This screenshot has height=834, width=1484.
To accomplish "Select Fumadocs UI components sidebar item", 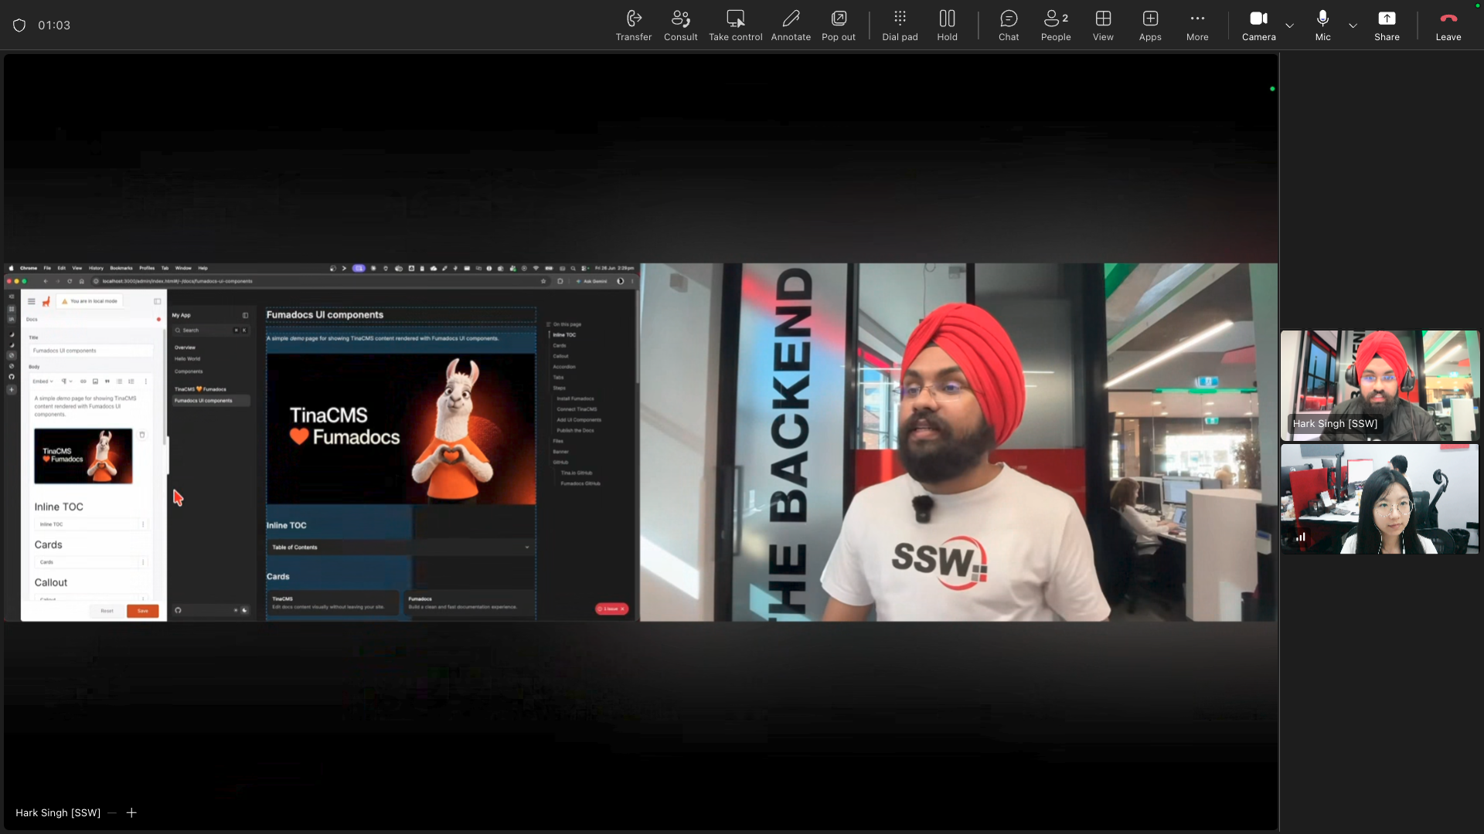I will [210, 401].
